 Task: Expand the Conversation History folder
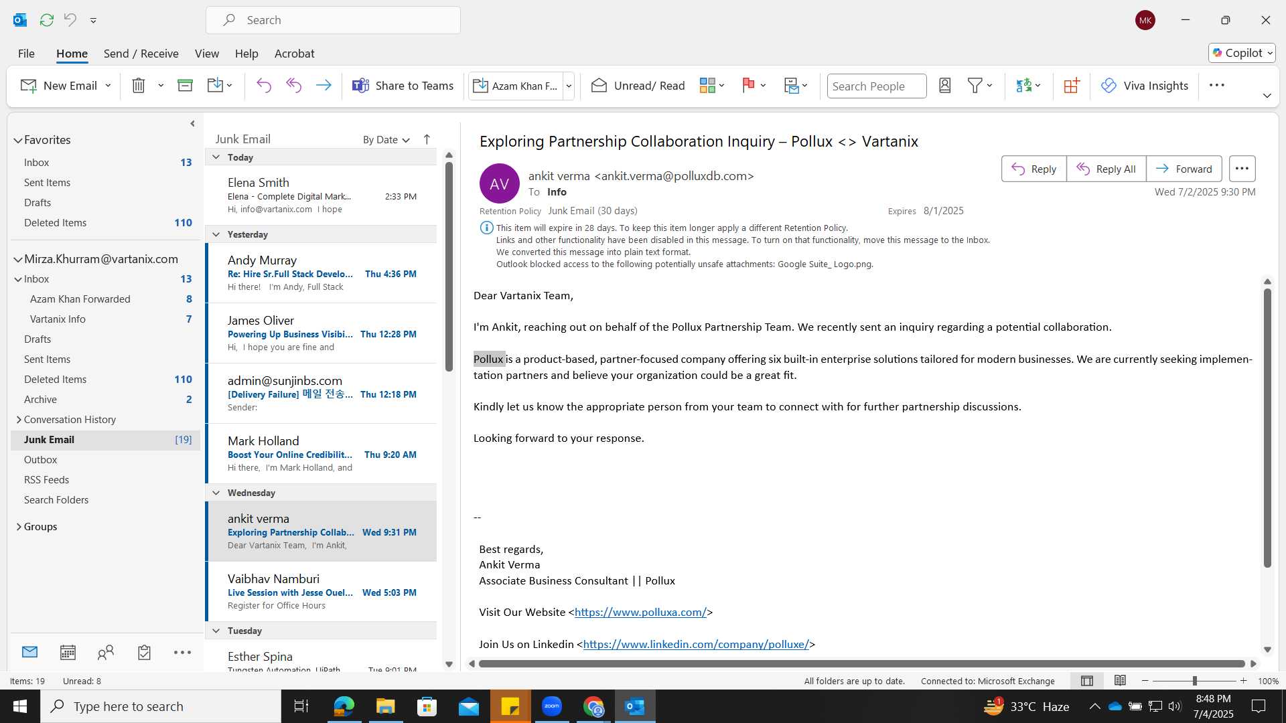pyautogui.click(x=18, y=420)
